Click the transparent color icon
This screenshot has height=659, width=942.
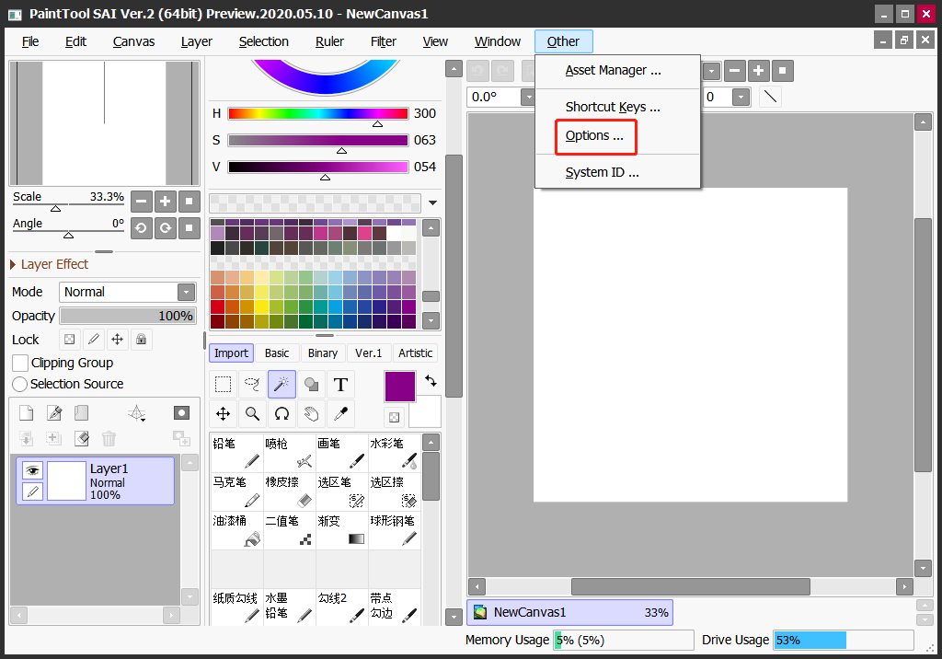pyautogui.click(x=394, y=417)
